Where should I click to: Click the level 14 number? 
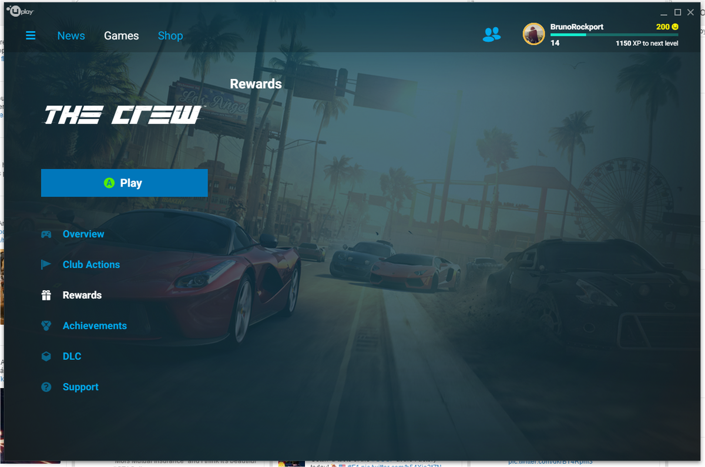(555, 44)
